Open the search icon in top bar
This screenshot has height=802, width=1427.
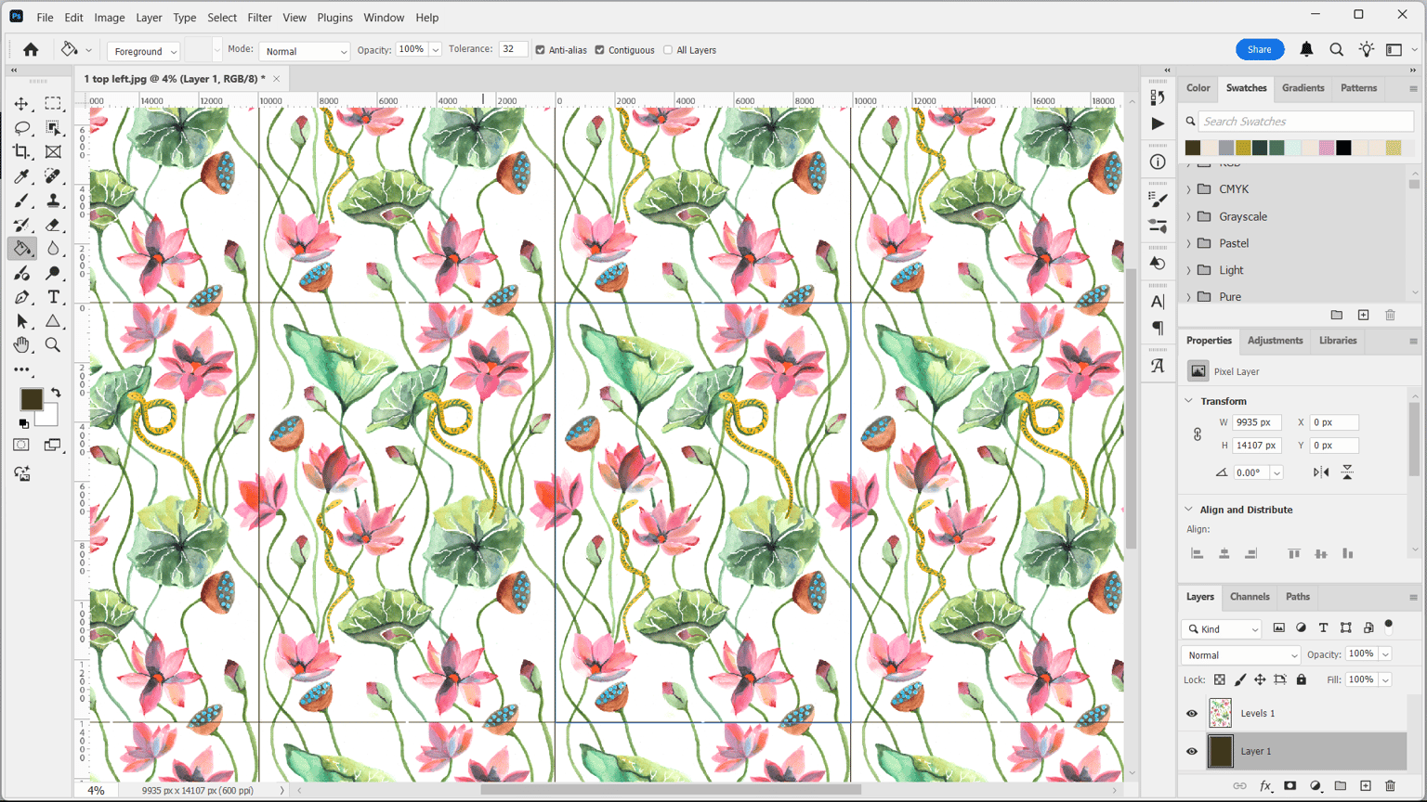1336,49
